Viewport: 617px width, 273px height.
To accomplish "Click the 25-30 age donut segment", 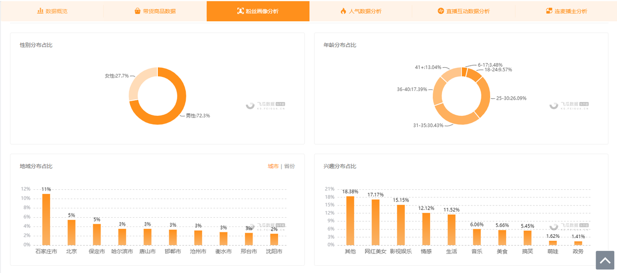I will coord(485,97).
